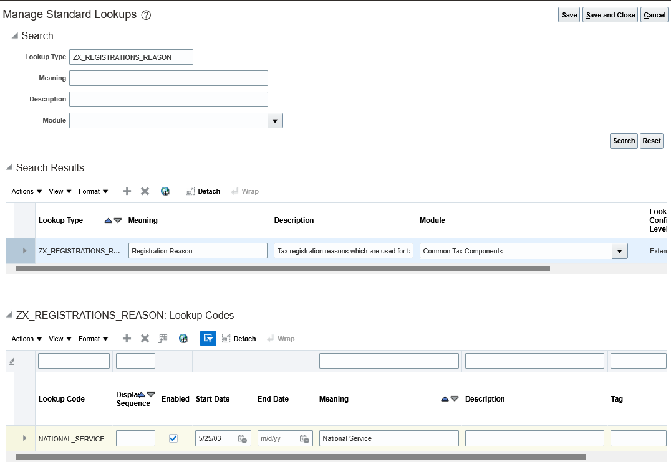Open the Start Date calendar picker
This screenshot has height=462, width=671.
click(242, 438)
